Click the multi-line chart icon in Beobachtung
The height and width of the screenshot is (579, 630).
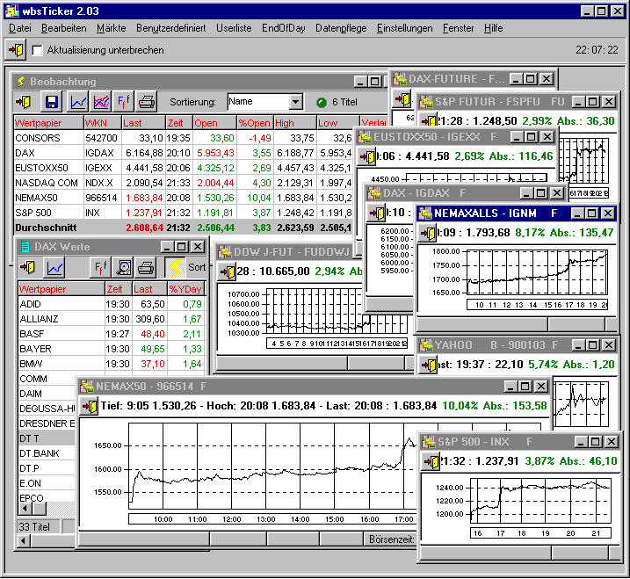[102, 102]
